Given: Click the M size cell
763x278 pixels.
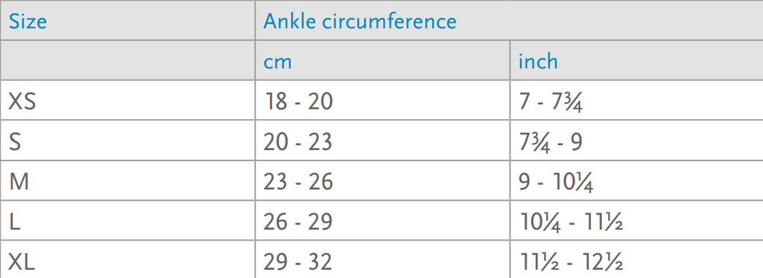Looking at the screenshot, I should pyautogui.click(x=127, y=180).
